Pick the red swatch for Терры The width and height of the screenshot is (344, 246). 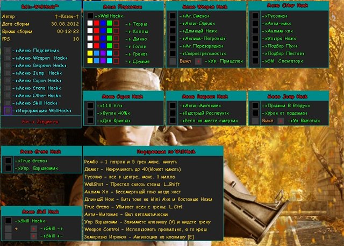tap(97, 23)
